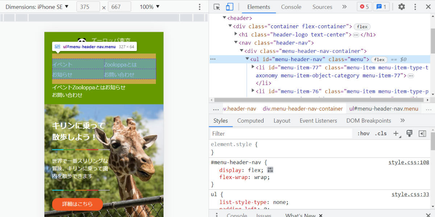Show more top DevTools tabs

coord(344,7)
